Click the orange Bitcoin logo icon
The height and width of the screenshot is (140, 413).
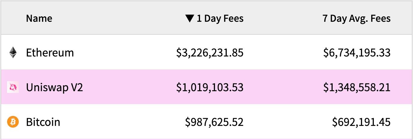(13, 122)
